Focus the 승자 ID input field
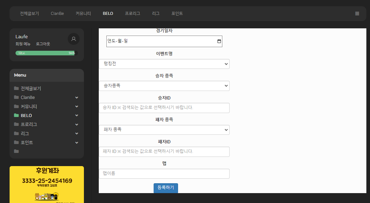This screenshot has width=370, height=203. (164, 108)
